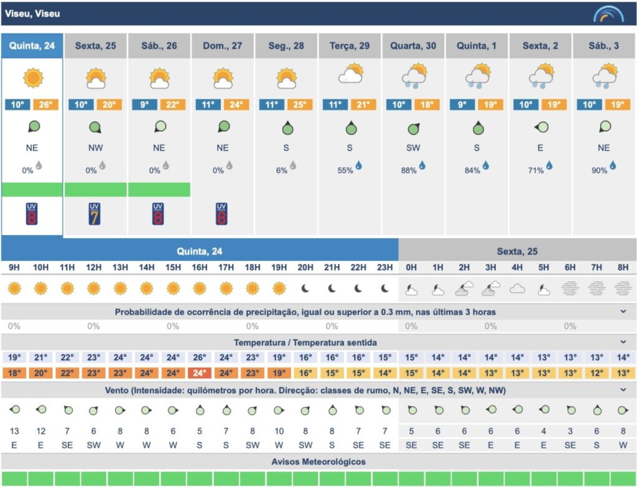637x487 pixels.
Task: Click the 55% precipitation drop icon
Action: pyautogui.click(x=359, y=165)
